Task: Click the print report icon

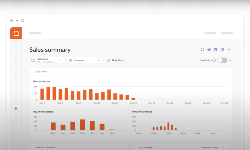Action: pyautogui.click(x=216, y=49)
